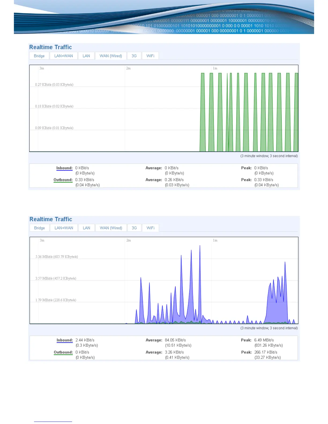Viewport: 328px width, 424px height.
Task: Click the lower Realtime Traffic heading
Action: click(x=51, y=219)
